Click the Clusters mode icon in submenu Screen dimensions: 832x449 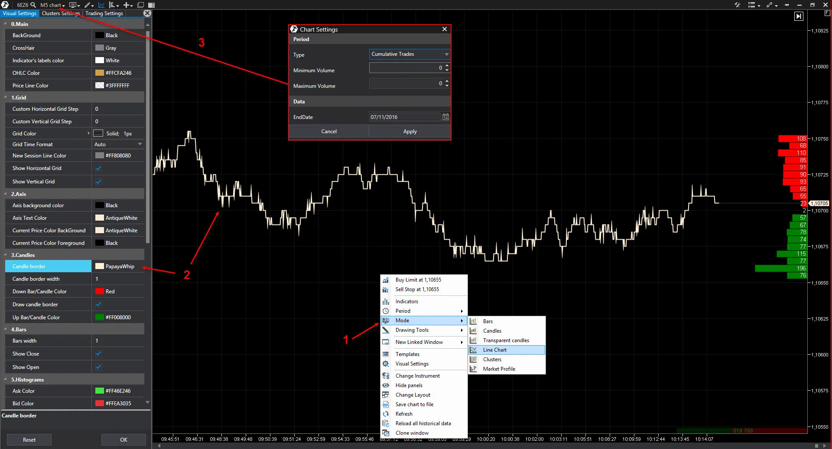click(x=473, y=359)
